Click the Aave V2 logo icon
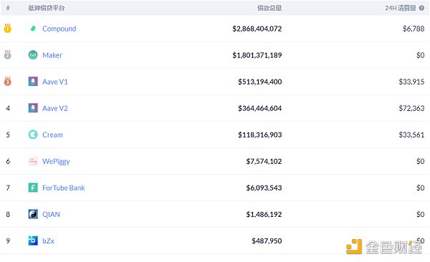Screen dimensions: 430x262 (x=33, y=108)
